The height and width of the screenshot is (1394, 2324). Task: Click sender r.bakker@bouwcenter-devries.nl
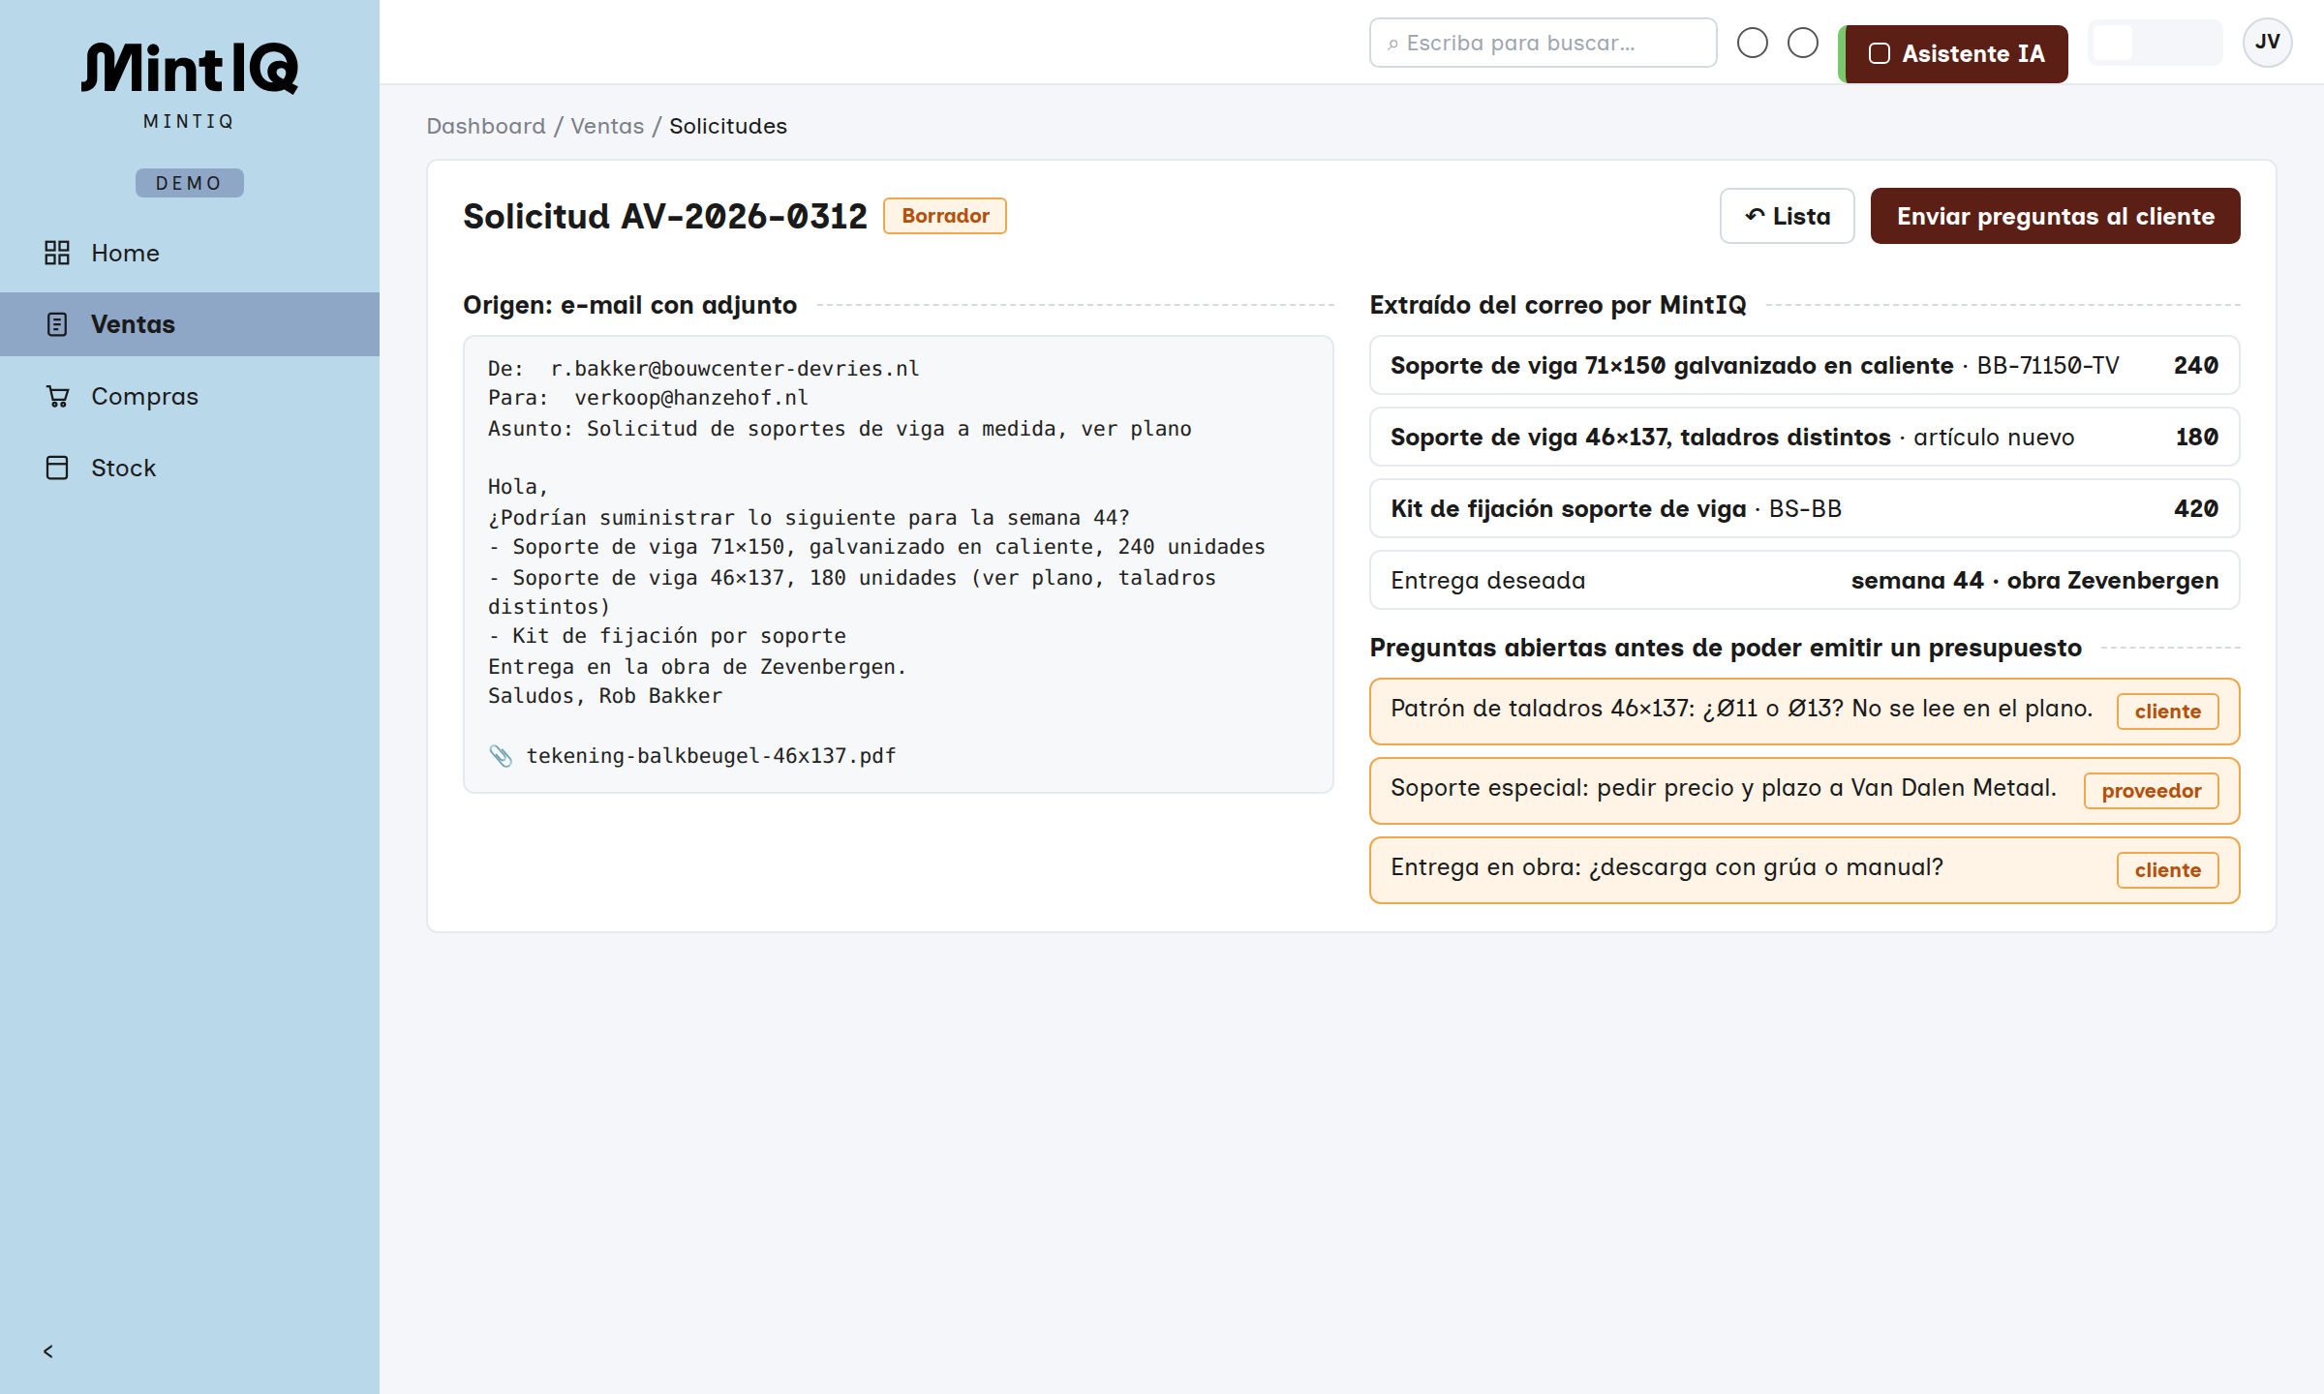(735, 369)
